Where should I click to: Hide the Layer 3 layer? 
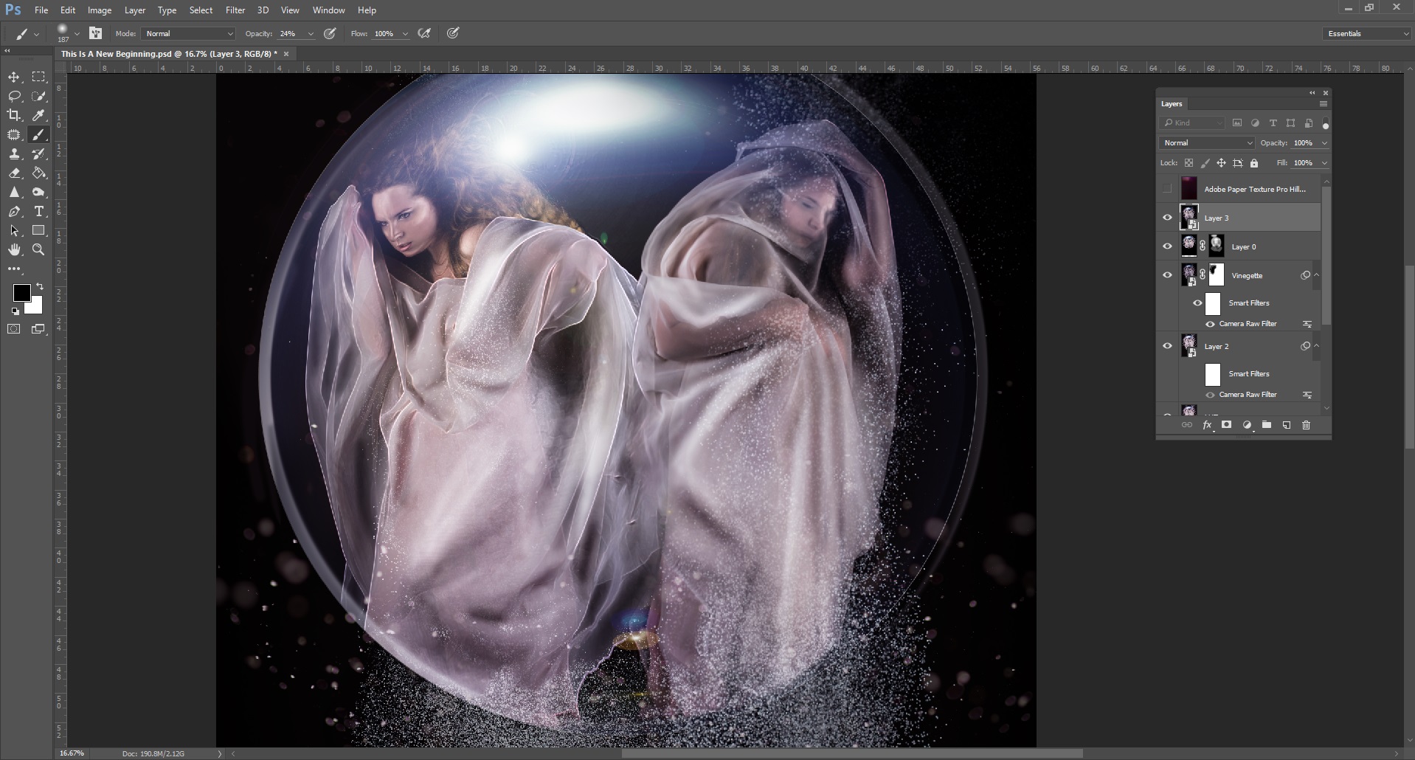point(1167,217)
